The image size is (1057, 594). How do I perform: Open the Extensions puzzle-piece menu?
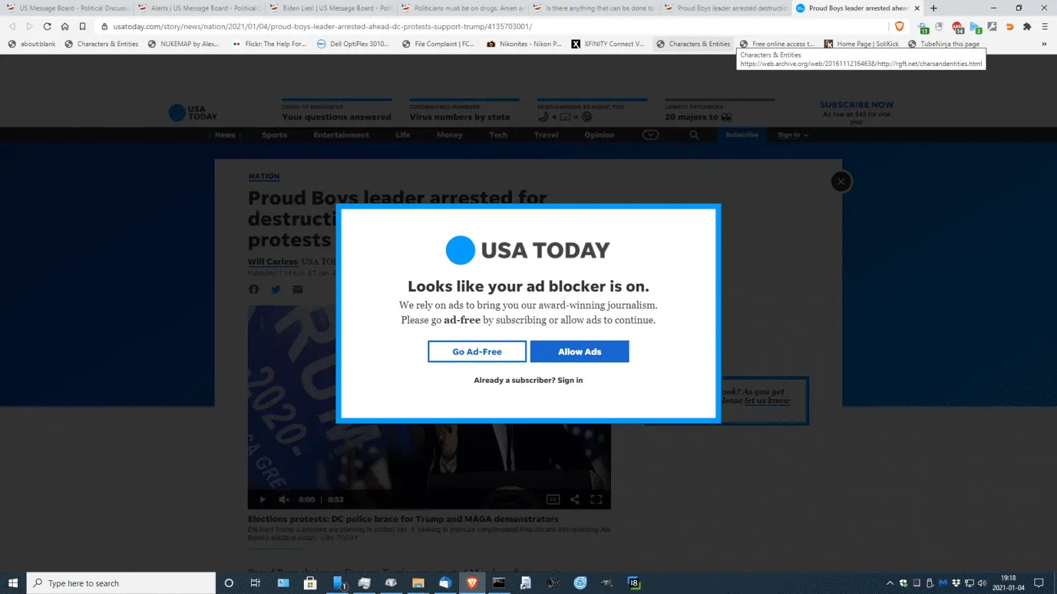pyautogui.click(x=1027, y=26)
